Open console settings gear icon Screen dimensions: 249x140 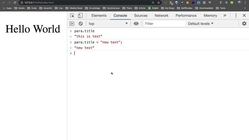[244, 24]
